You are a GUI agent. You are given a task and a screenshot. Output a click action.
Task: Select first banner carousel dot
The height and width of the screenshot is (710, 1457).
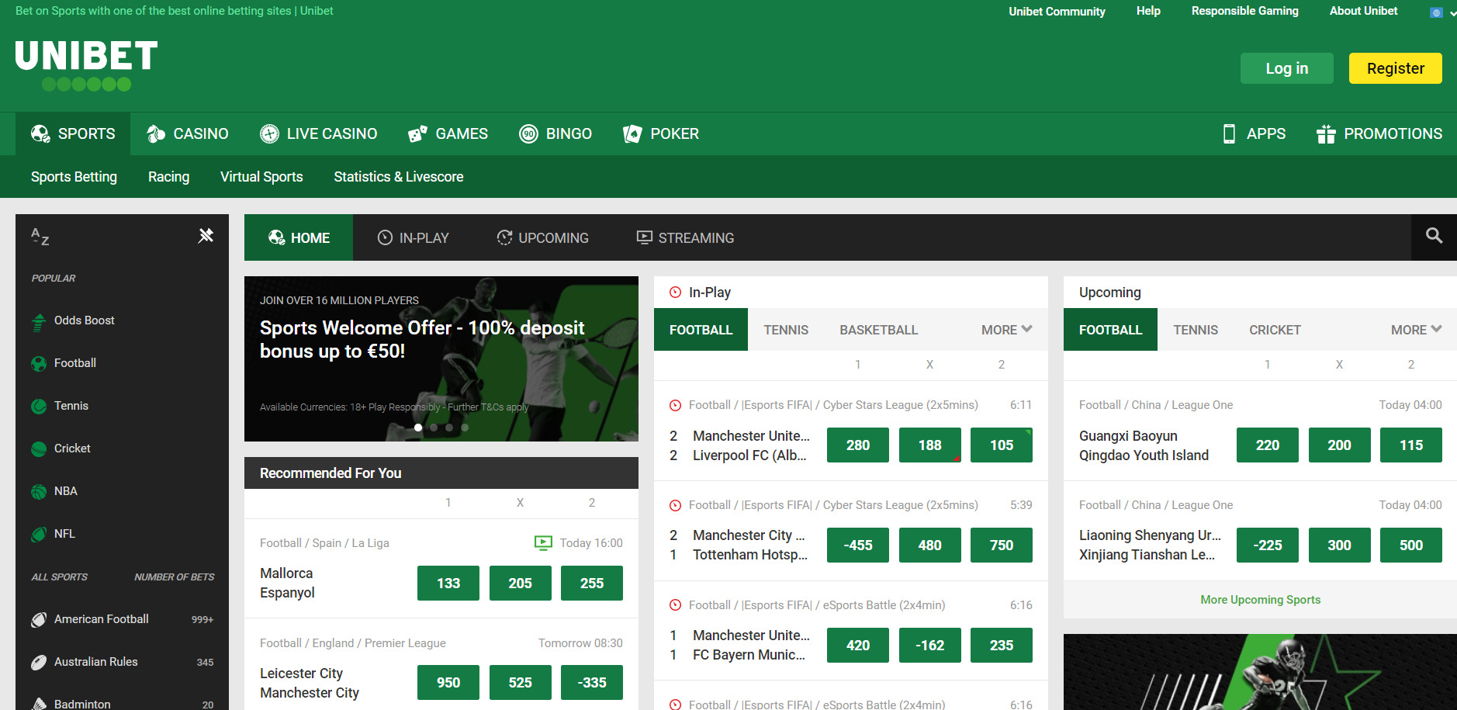(418, 428)
